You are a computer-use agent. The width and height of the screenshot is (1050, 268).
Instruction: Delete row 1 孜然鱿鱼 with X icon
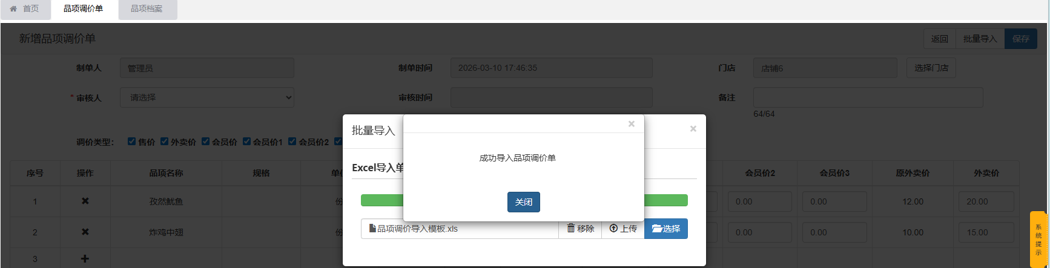point(85,201)
